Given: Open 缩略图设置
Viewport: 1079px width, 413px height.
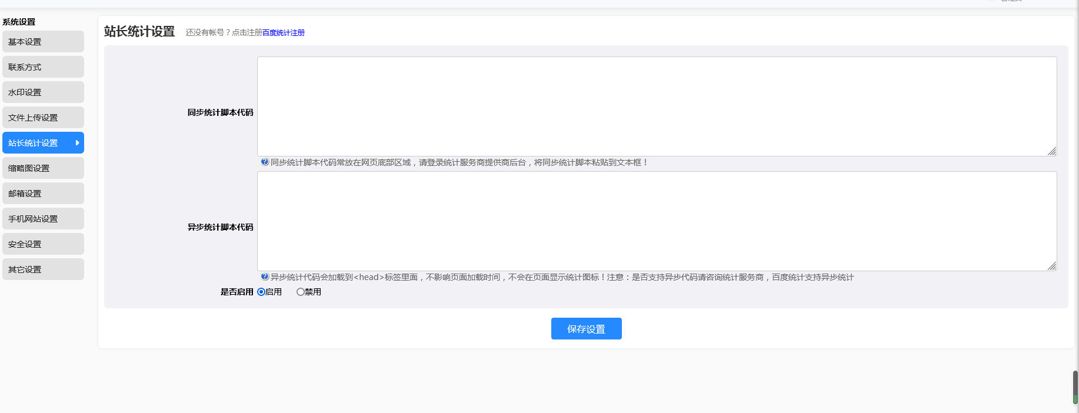Looking at the screenshot, I should 43,168.
